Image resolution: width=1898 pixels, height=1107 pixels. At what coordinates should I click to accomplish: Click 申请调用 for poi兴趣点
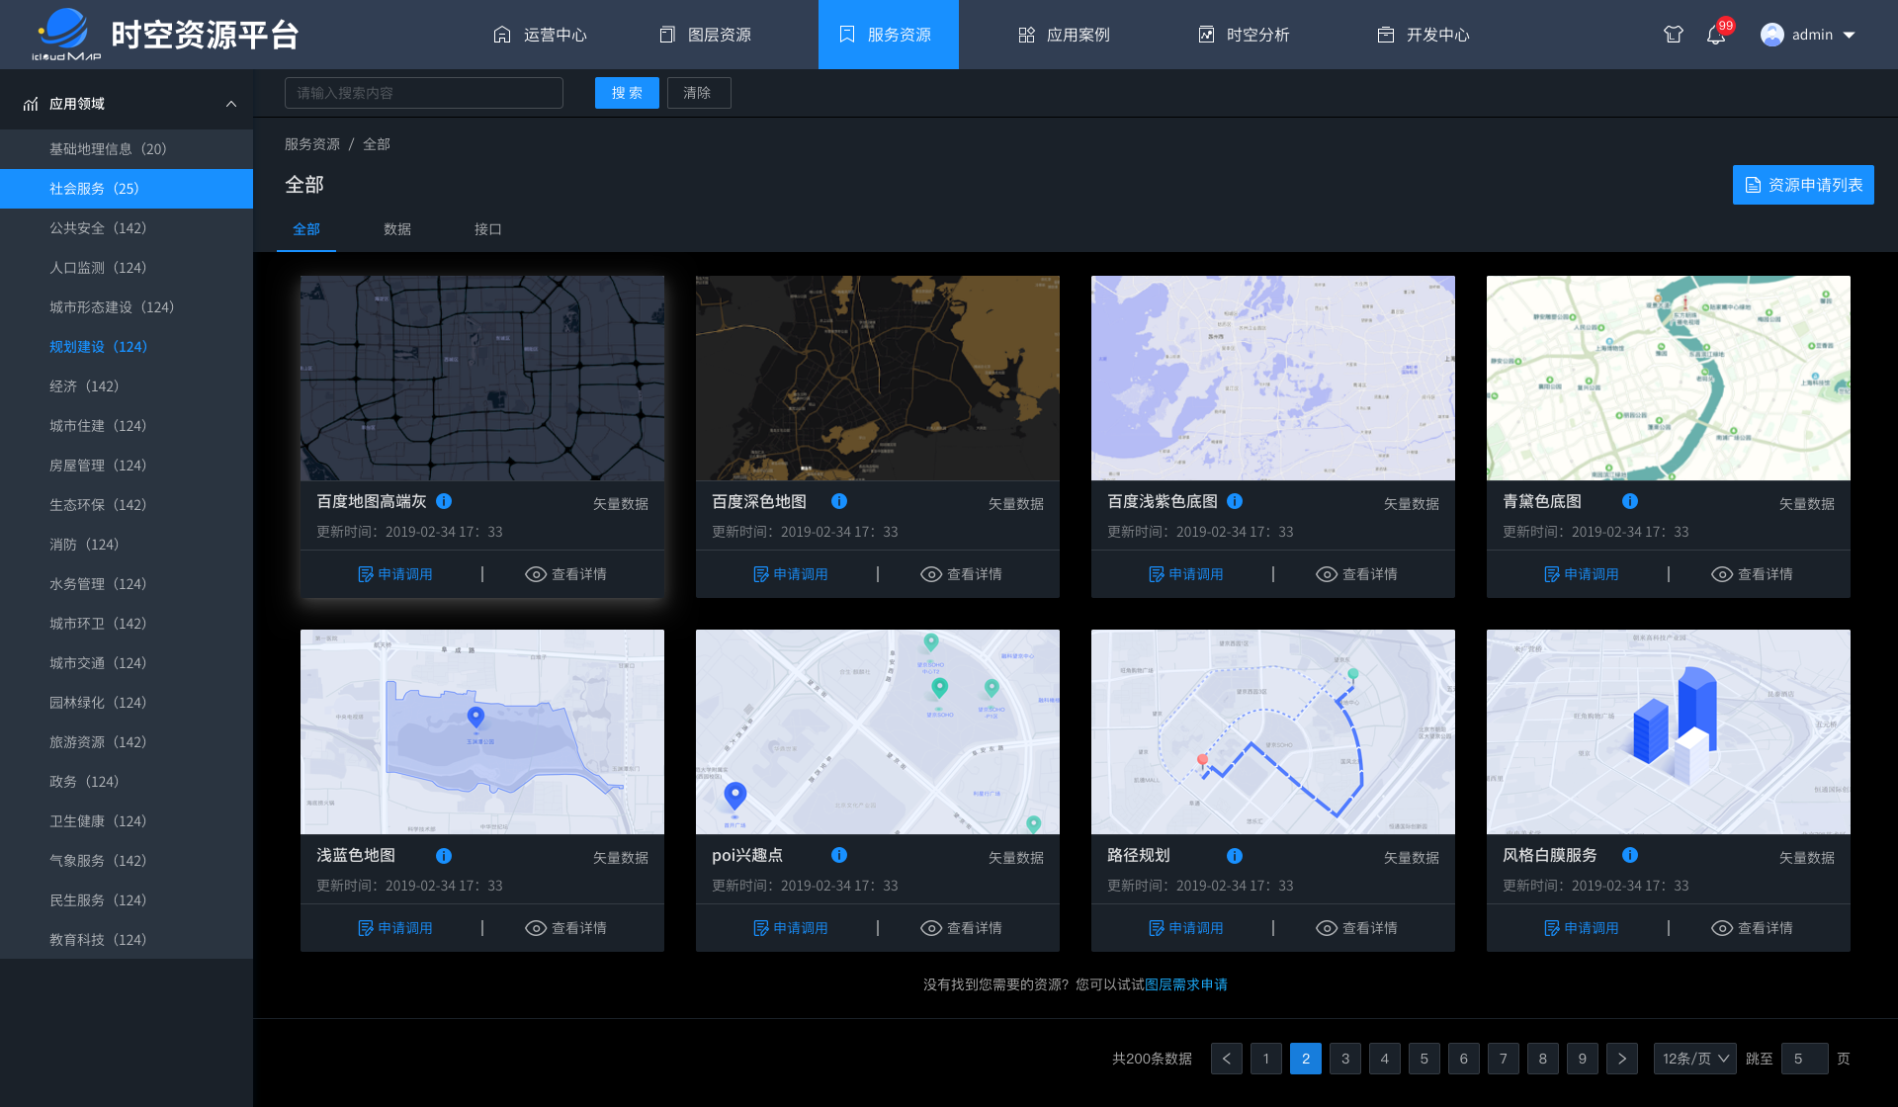791,928
